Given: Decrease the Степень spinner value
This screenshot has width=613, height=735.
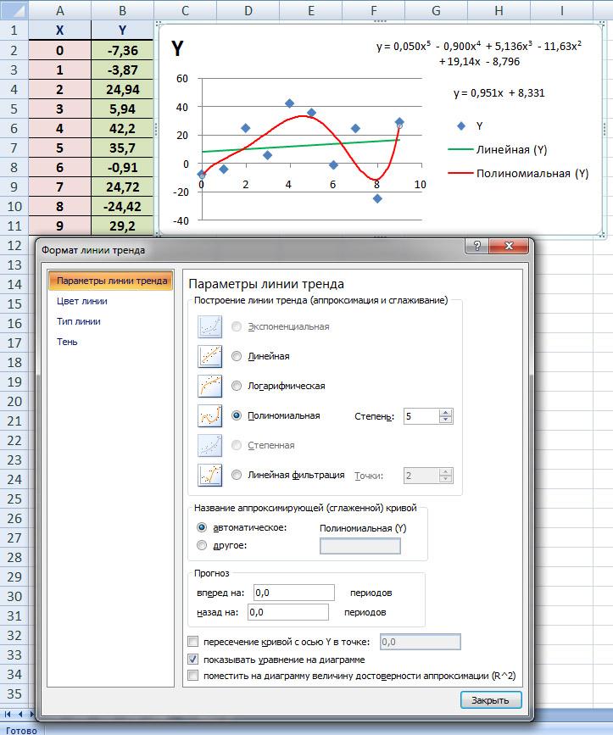Looking at the screenshot, I should coord(446,420).
